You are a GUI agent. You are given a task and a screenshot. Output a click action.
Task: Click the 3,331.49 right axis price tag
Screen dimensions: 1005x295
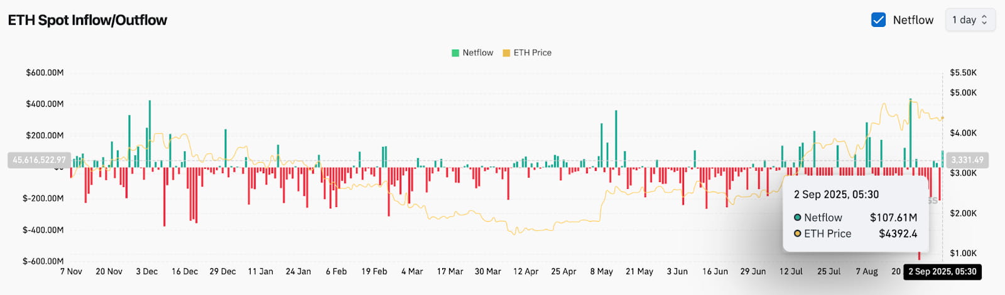967,160
